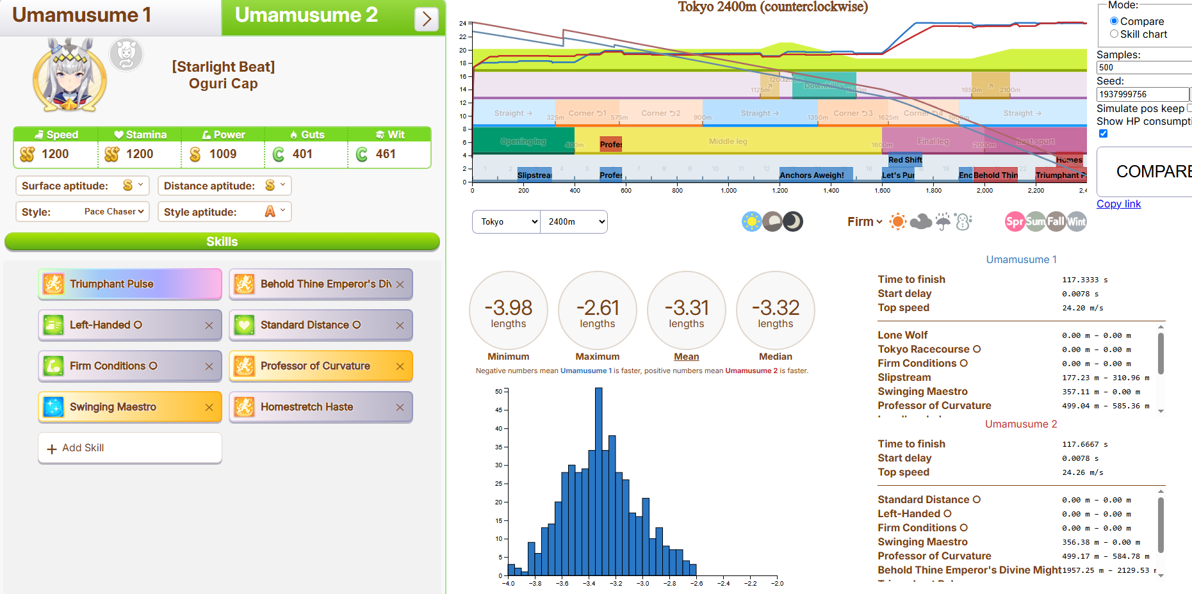1192x594 pixels.
Task: Select the Mean statistic label
Action: 687,357
